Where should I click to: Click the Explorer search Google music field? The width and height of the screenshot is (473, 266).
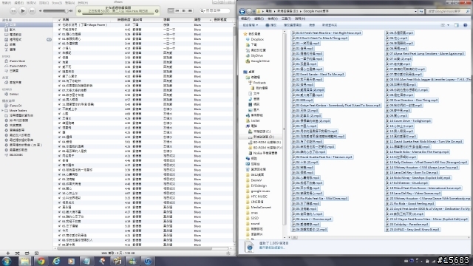[448, 12]
